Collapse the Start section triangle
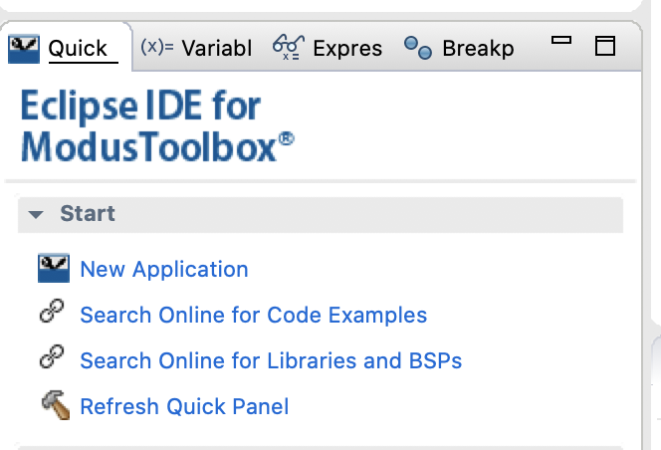Viewport: 661px width, 450px height. 37,214
